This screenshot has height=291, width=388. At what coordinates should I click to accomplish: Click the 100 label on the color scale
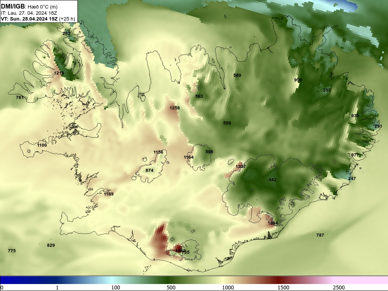pos(116,288)
